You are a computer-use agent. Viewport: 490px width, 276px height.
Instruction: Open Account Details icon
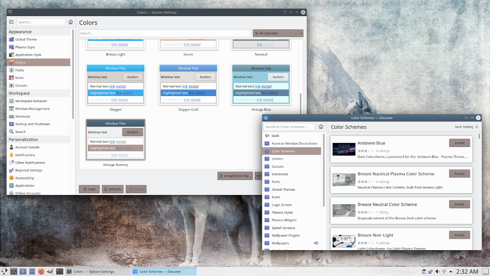click(x=11, y=147)
